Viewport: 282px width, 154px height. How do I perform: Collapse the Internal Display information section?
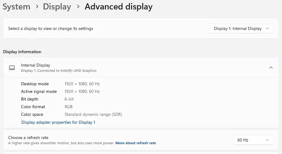tap(271, 68)
